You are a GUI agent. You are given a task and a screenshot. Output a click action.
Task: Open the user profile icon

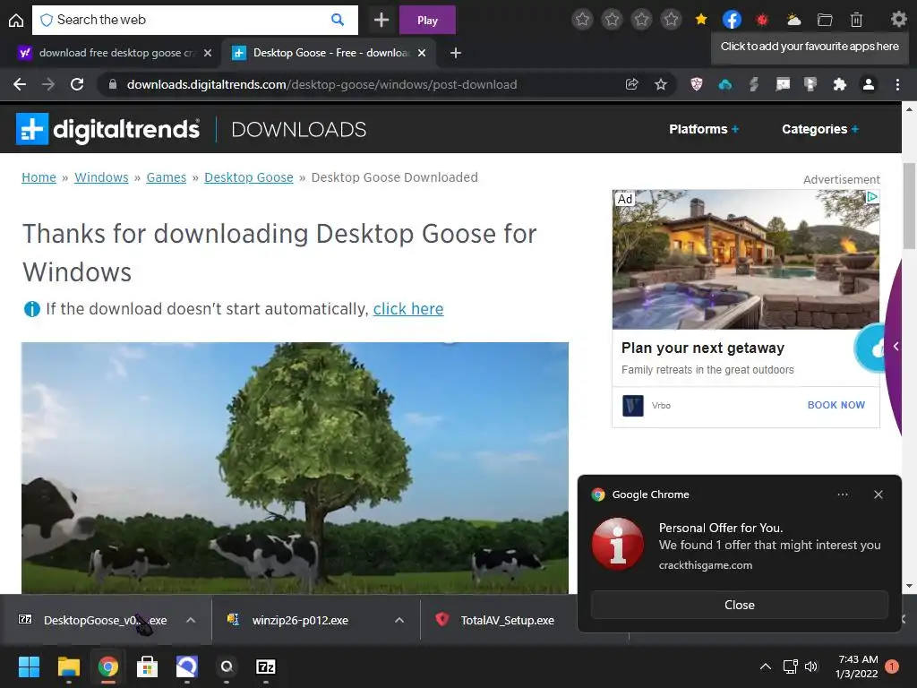tap(869, 84)
